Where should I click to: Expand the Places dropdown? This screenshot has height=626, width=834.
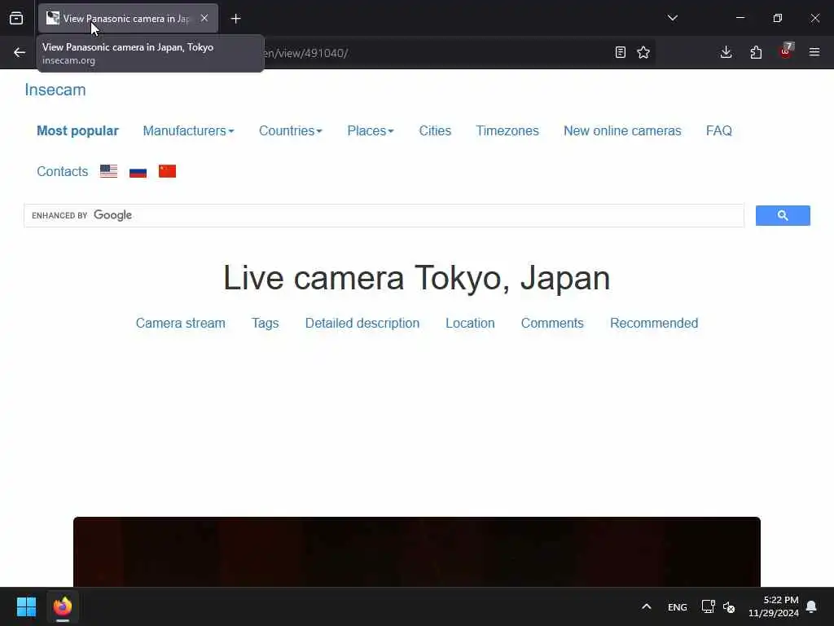pos(371,131)
